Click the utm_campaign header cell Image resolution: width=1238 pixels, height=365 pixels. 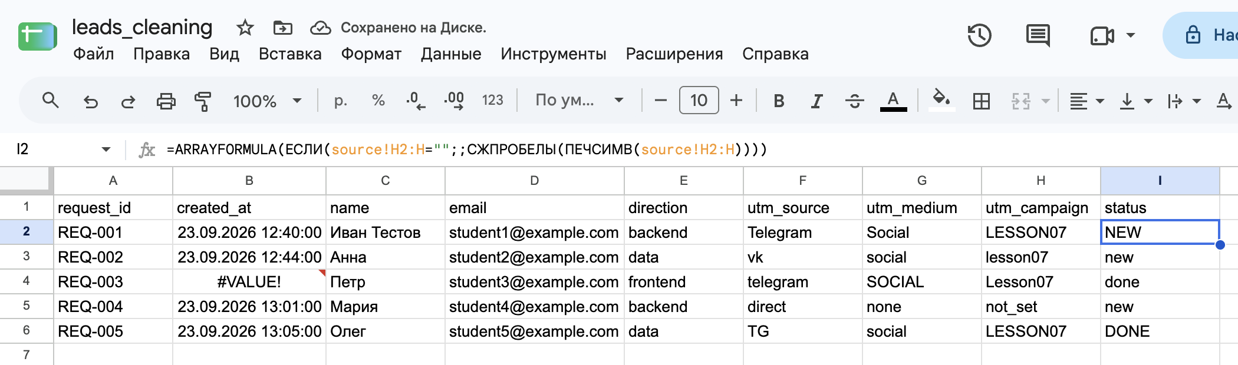(1041, 208)
